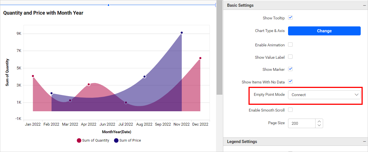Image resolution: width=368 pixels, height=152 pixels.
Task: Uncheck the Show Marker option
Action: 290,69
